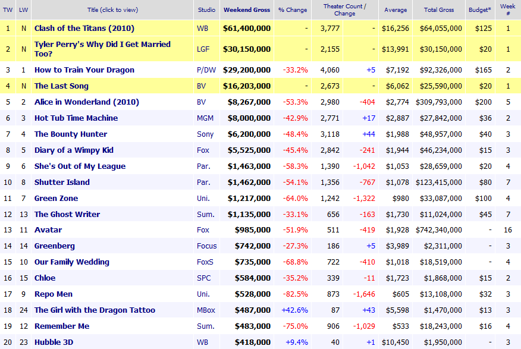521x349 pixels.
Task: Open Par. studio link in She's Out of My League row
Action: [203, 166]
